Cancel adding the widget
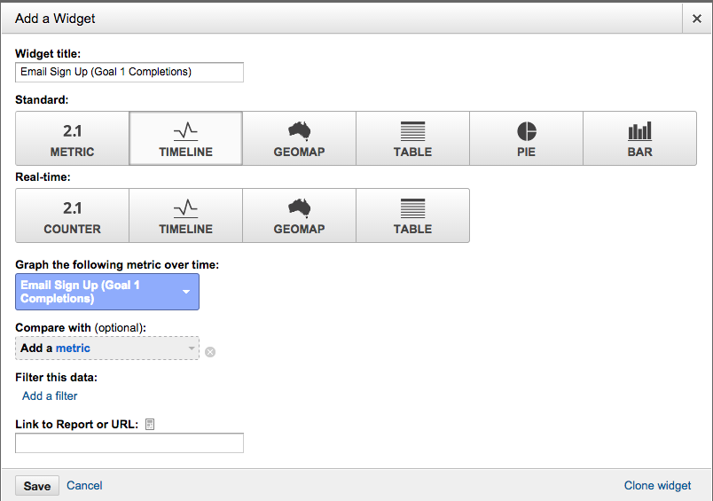The image size is (713, 501). click(x=84, y=486)
